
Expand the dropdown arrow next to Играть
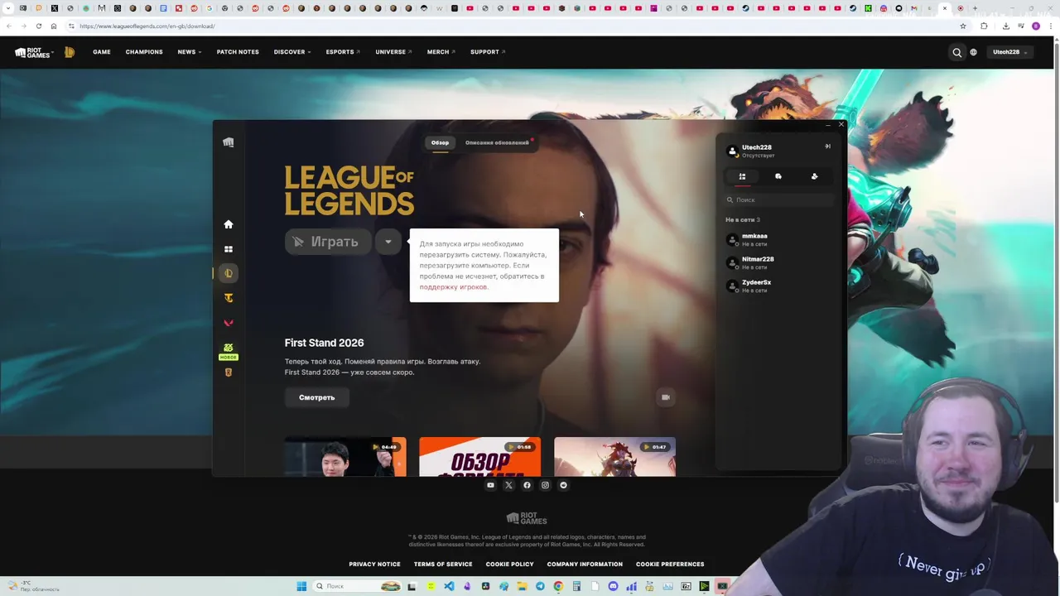(388, 242)
